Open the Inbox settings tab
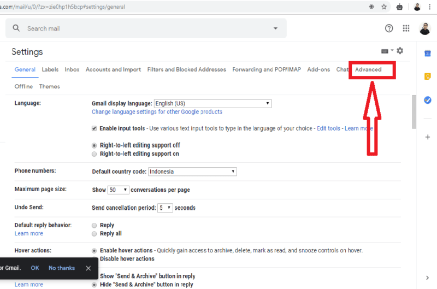Image resolution: width=437 pixels, height=289 pixels. click(72, 69)
